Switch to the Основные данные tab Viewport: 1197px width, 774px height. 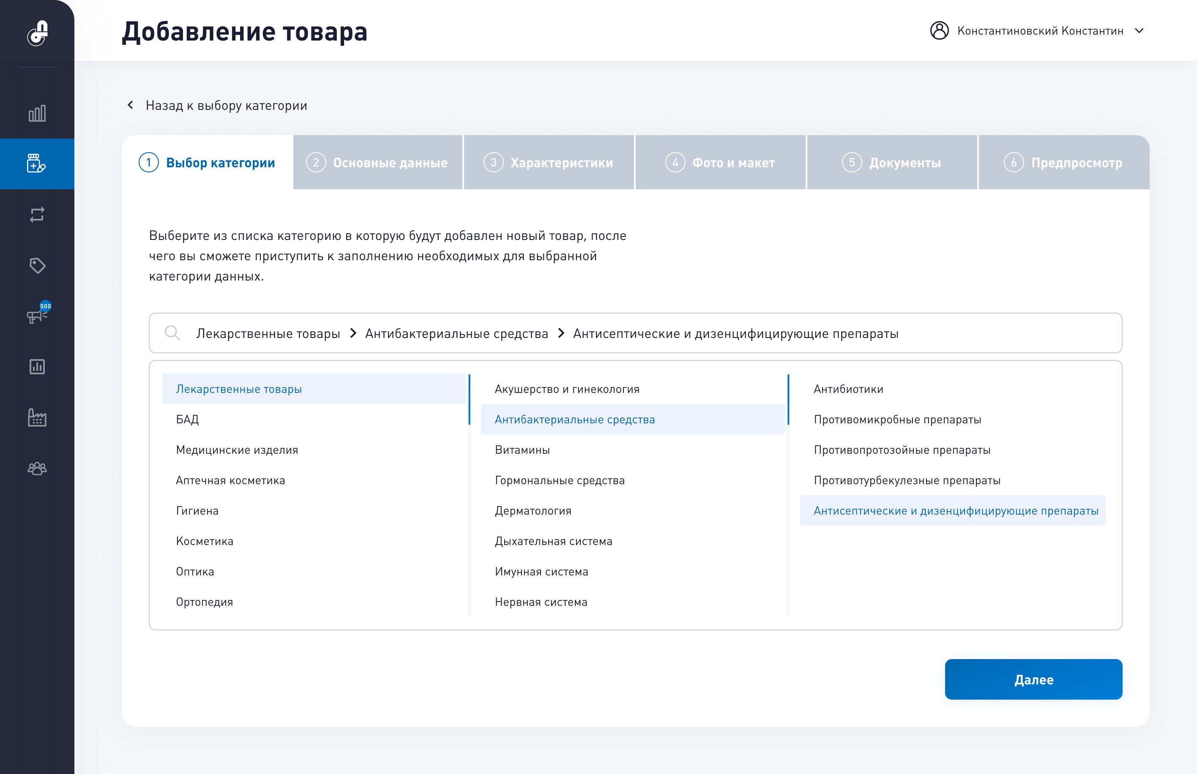coord(377,162)
